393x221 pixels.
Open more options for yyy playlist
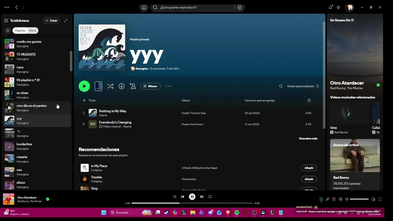169,86
